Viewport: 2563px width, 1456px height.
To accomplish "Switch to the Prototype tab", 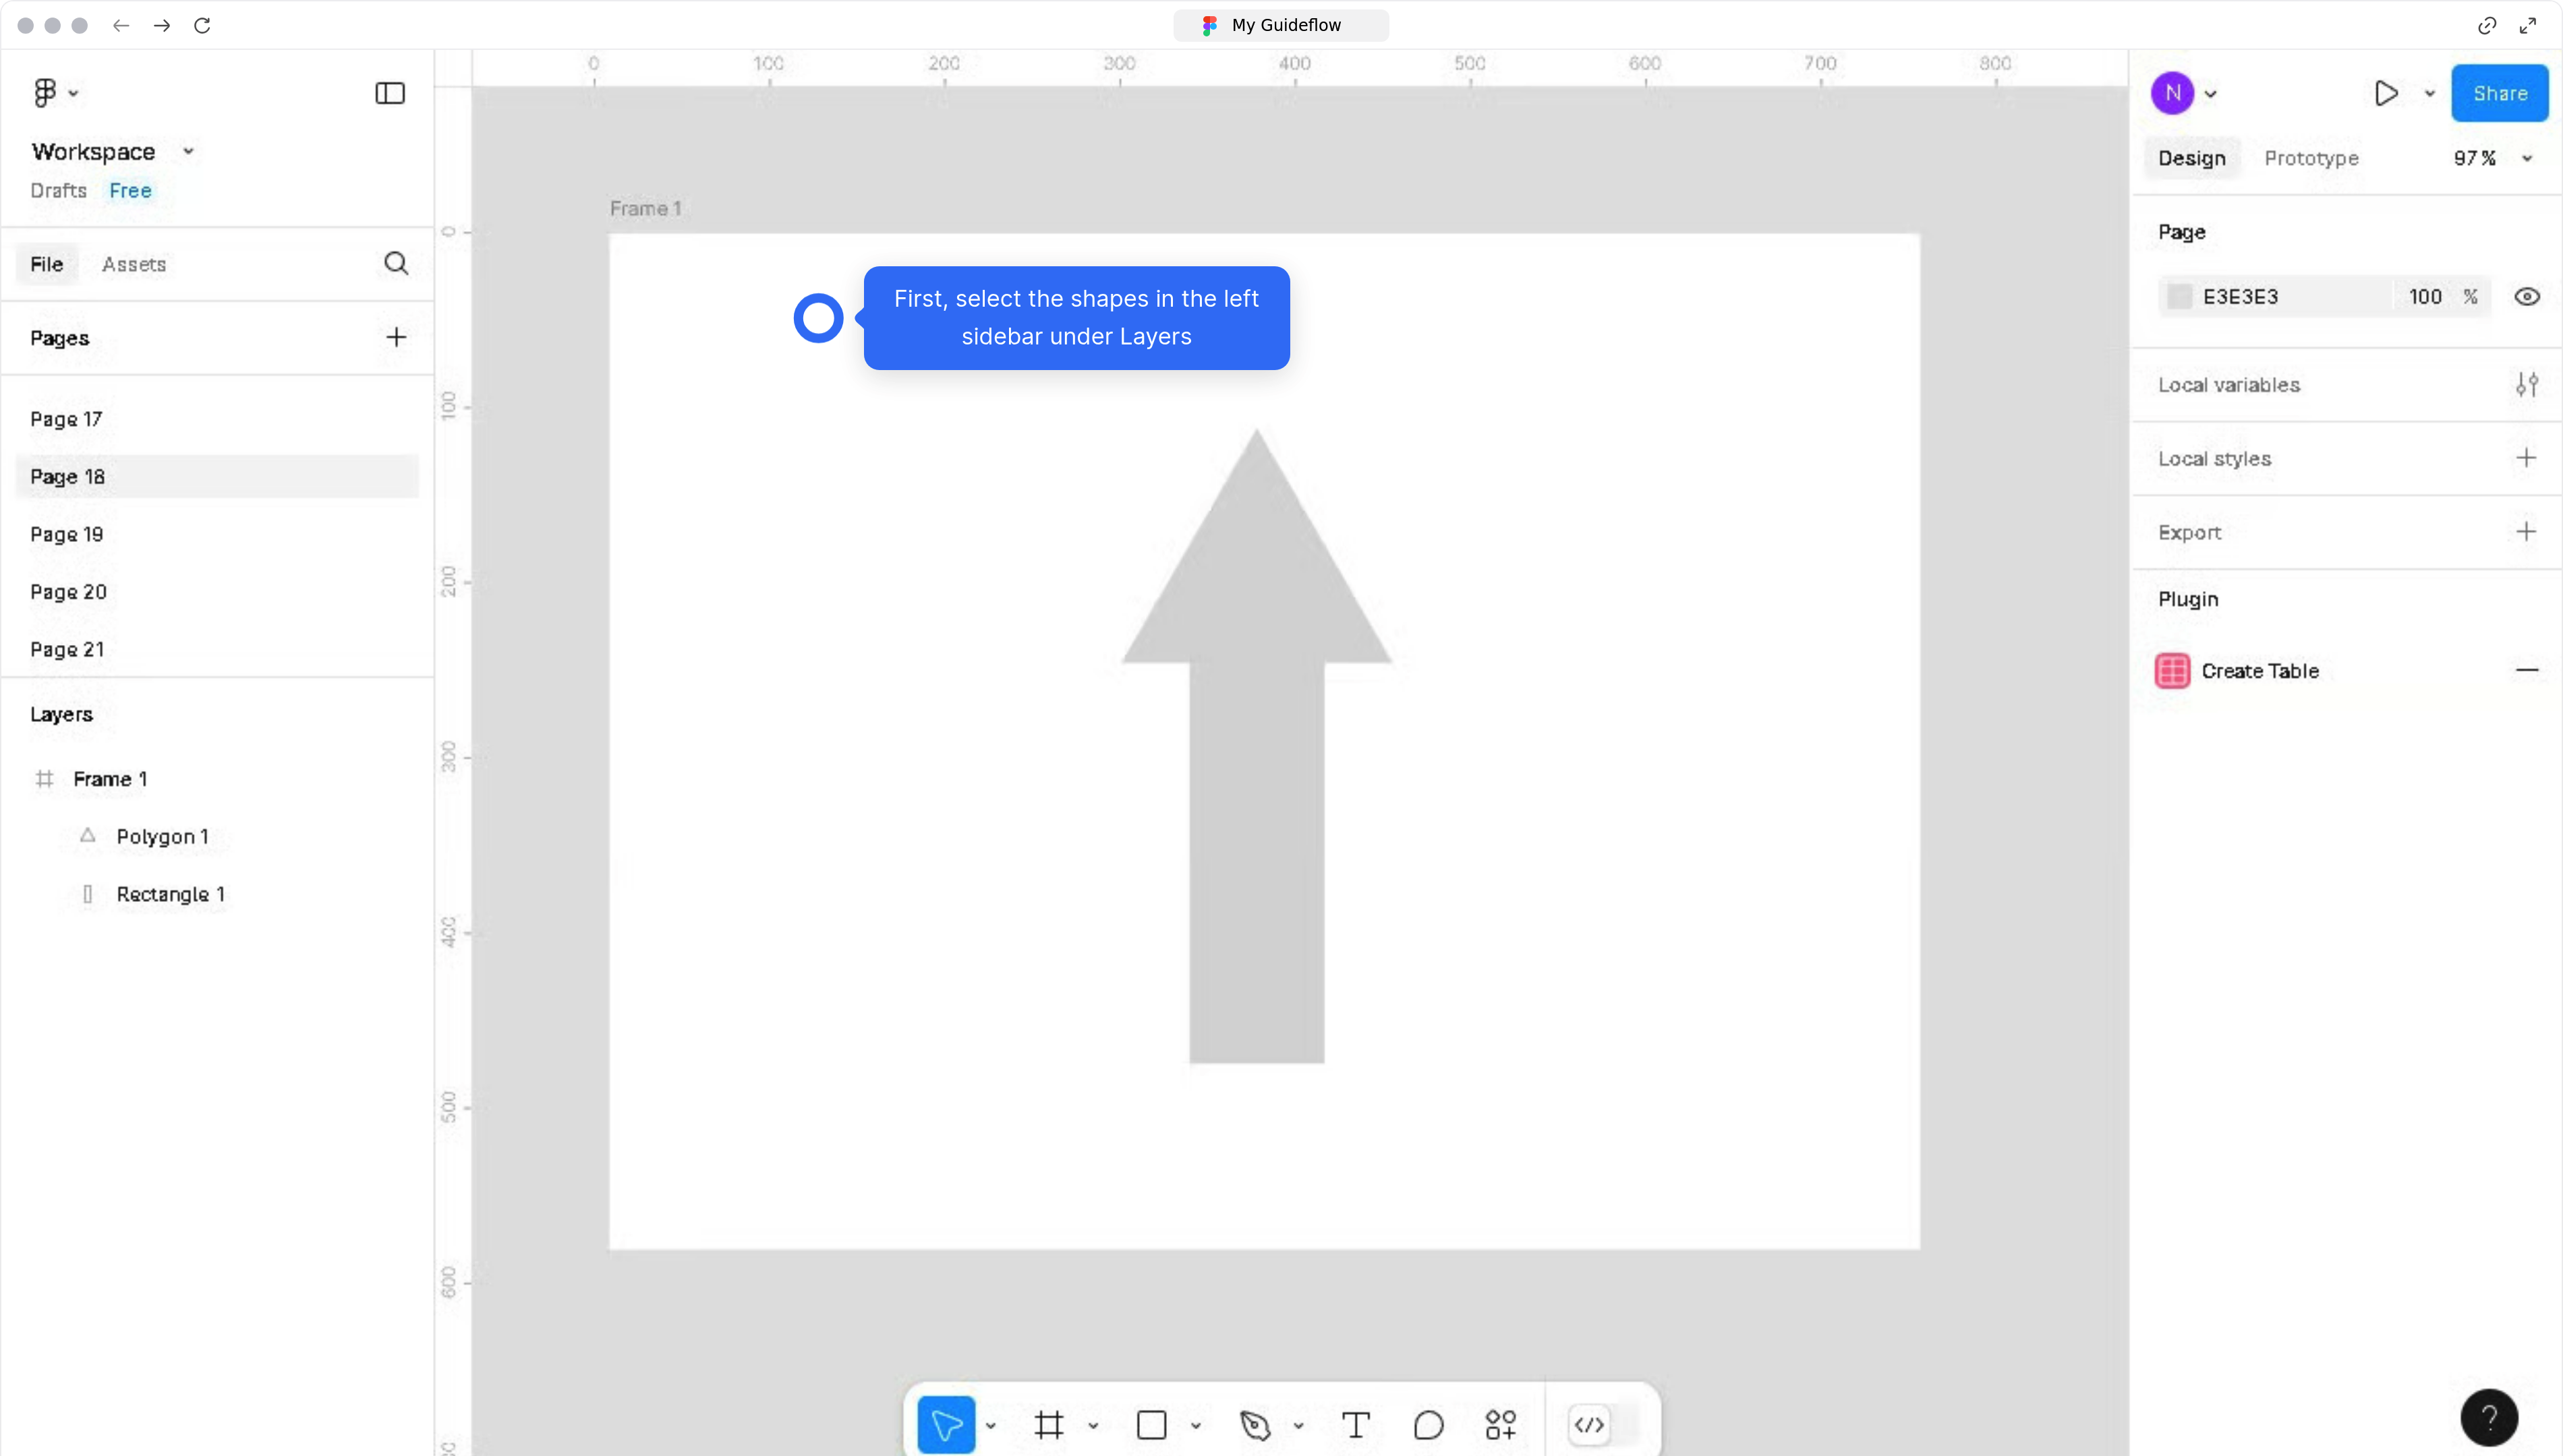I will tap(2311, 157).
